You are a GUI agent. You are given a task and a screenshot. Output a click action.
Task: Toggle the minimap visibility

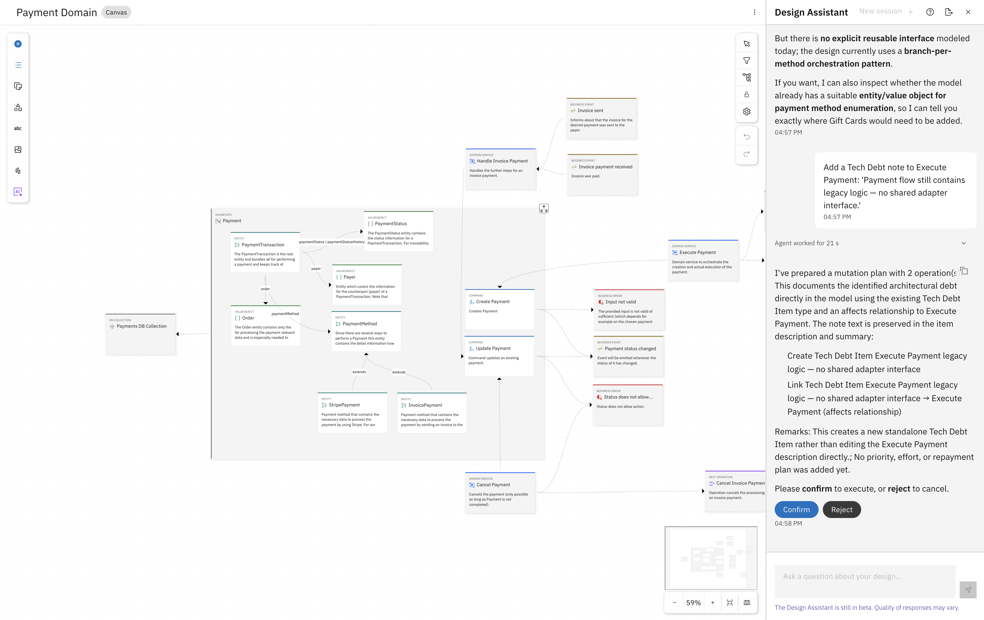746,603
